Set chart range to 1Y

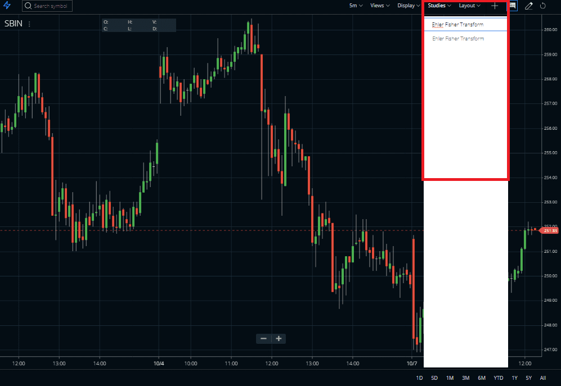(514, 378)
